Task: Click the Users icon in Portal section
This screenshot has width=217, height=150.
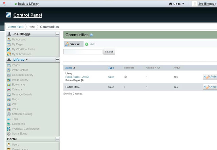Action: pos(9,145)
